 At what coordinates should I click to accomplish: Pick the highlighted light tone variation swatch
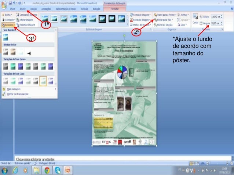[43, 80]
